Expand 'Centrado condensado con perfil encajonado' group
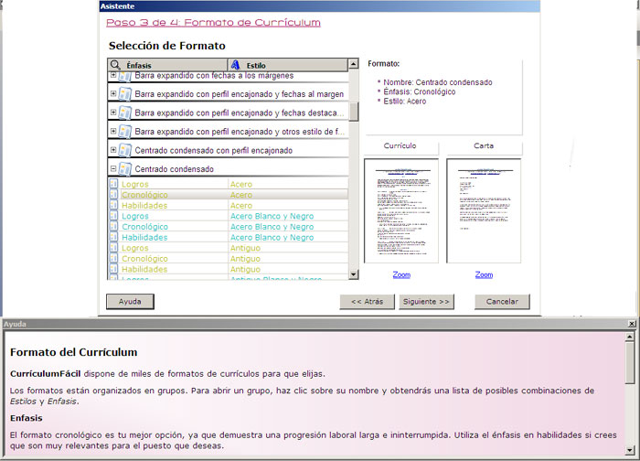Image resolution: width=640 pixels, height=461 pixels. [x=113, y=150]
